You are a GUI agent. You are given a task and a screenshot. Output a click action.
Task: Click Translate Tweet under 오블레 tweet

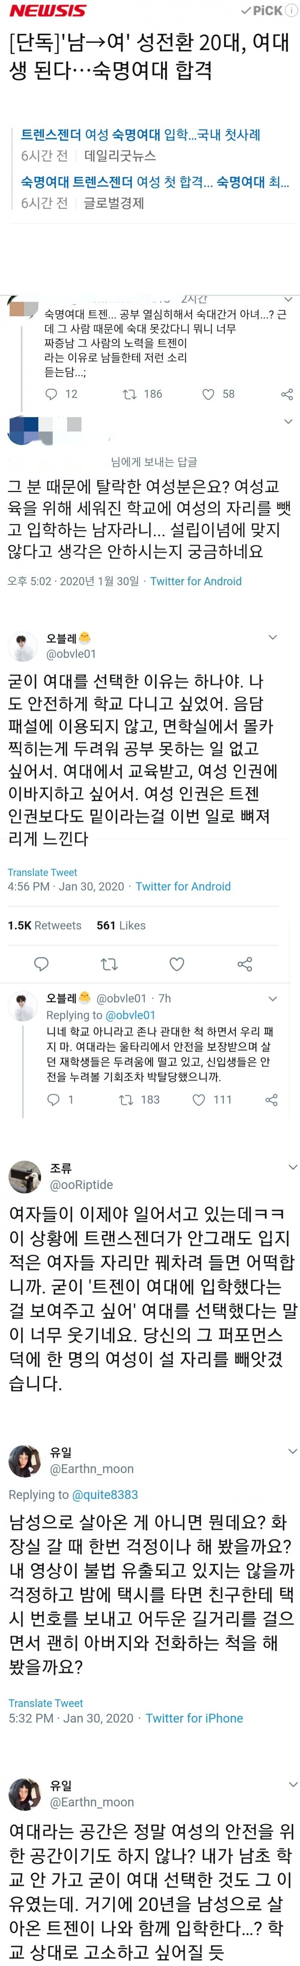tap(42, 873)
